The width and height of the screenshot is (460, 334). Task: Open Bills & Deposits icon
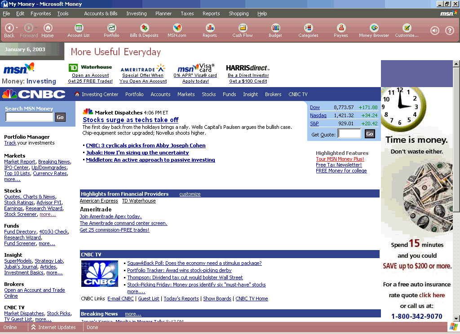pos(144,30)
